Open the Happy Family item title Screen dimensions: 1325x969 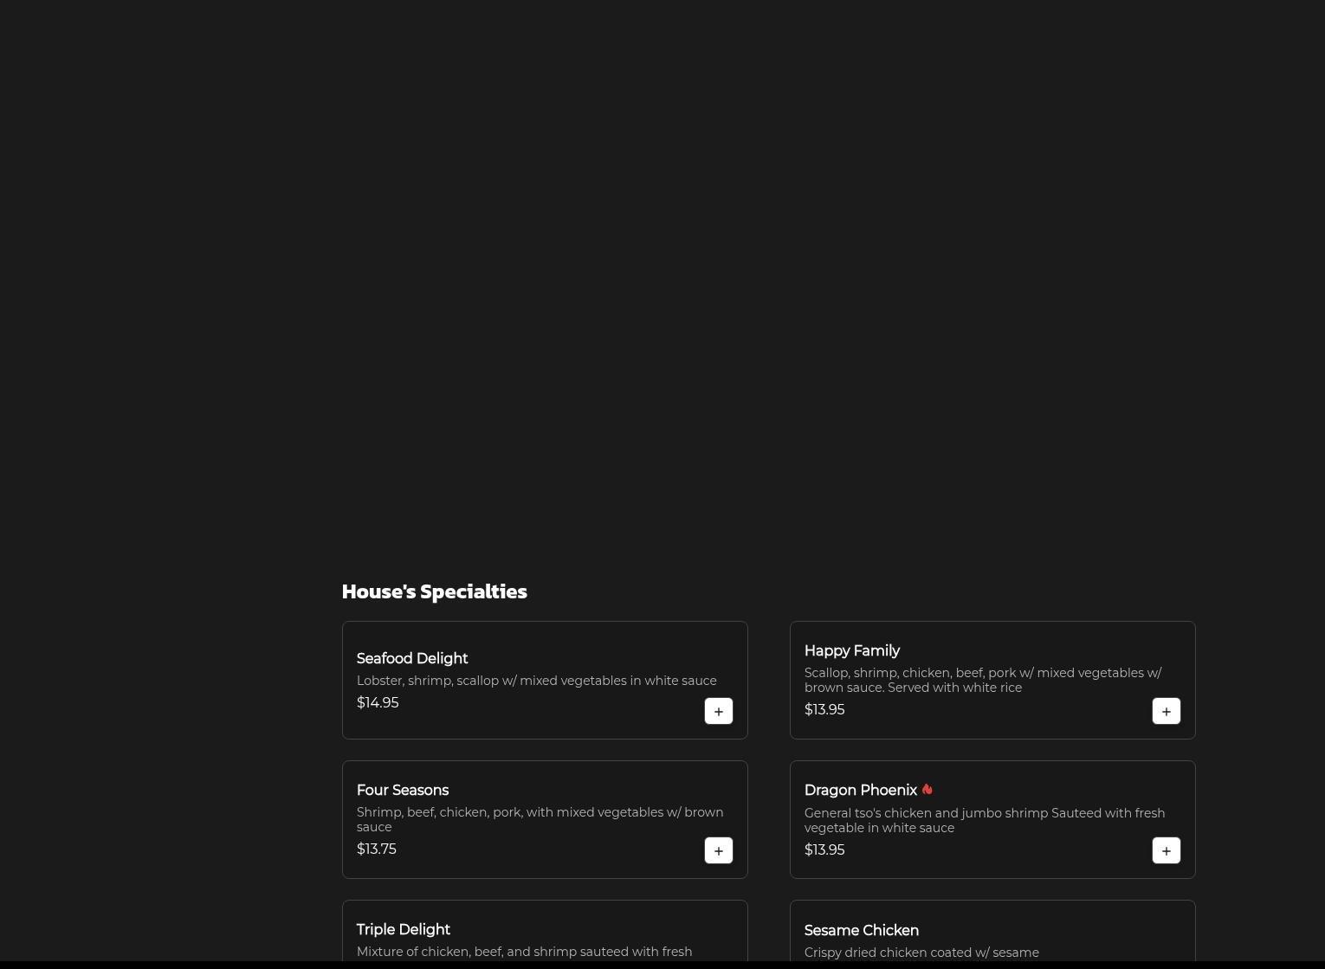tap(851, 651)
